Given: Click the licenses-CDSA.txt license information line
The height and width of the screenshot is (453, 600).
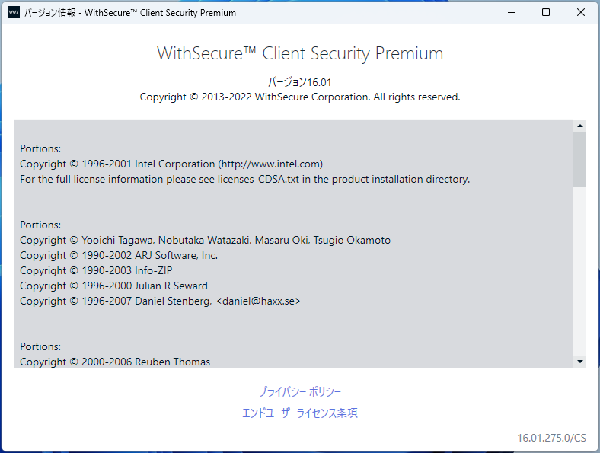Looking at the screenshot, I should [x=245, y=180].
